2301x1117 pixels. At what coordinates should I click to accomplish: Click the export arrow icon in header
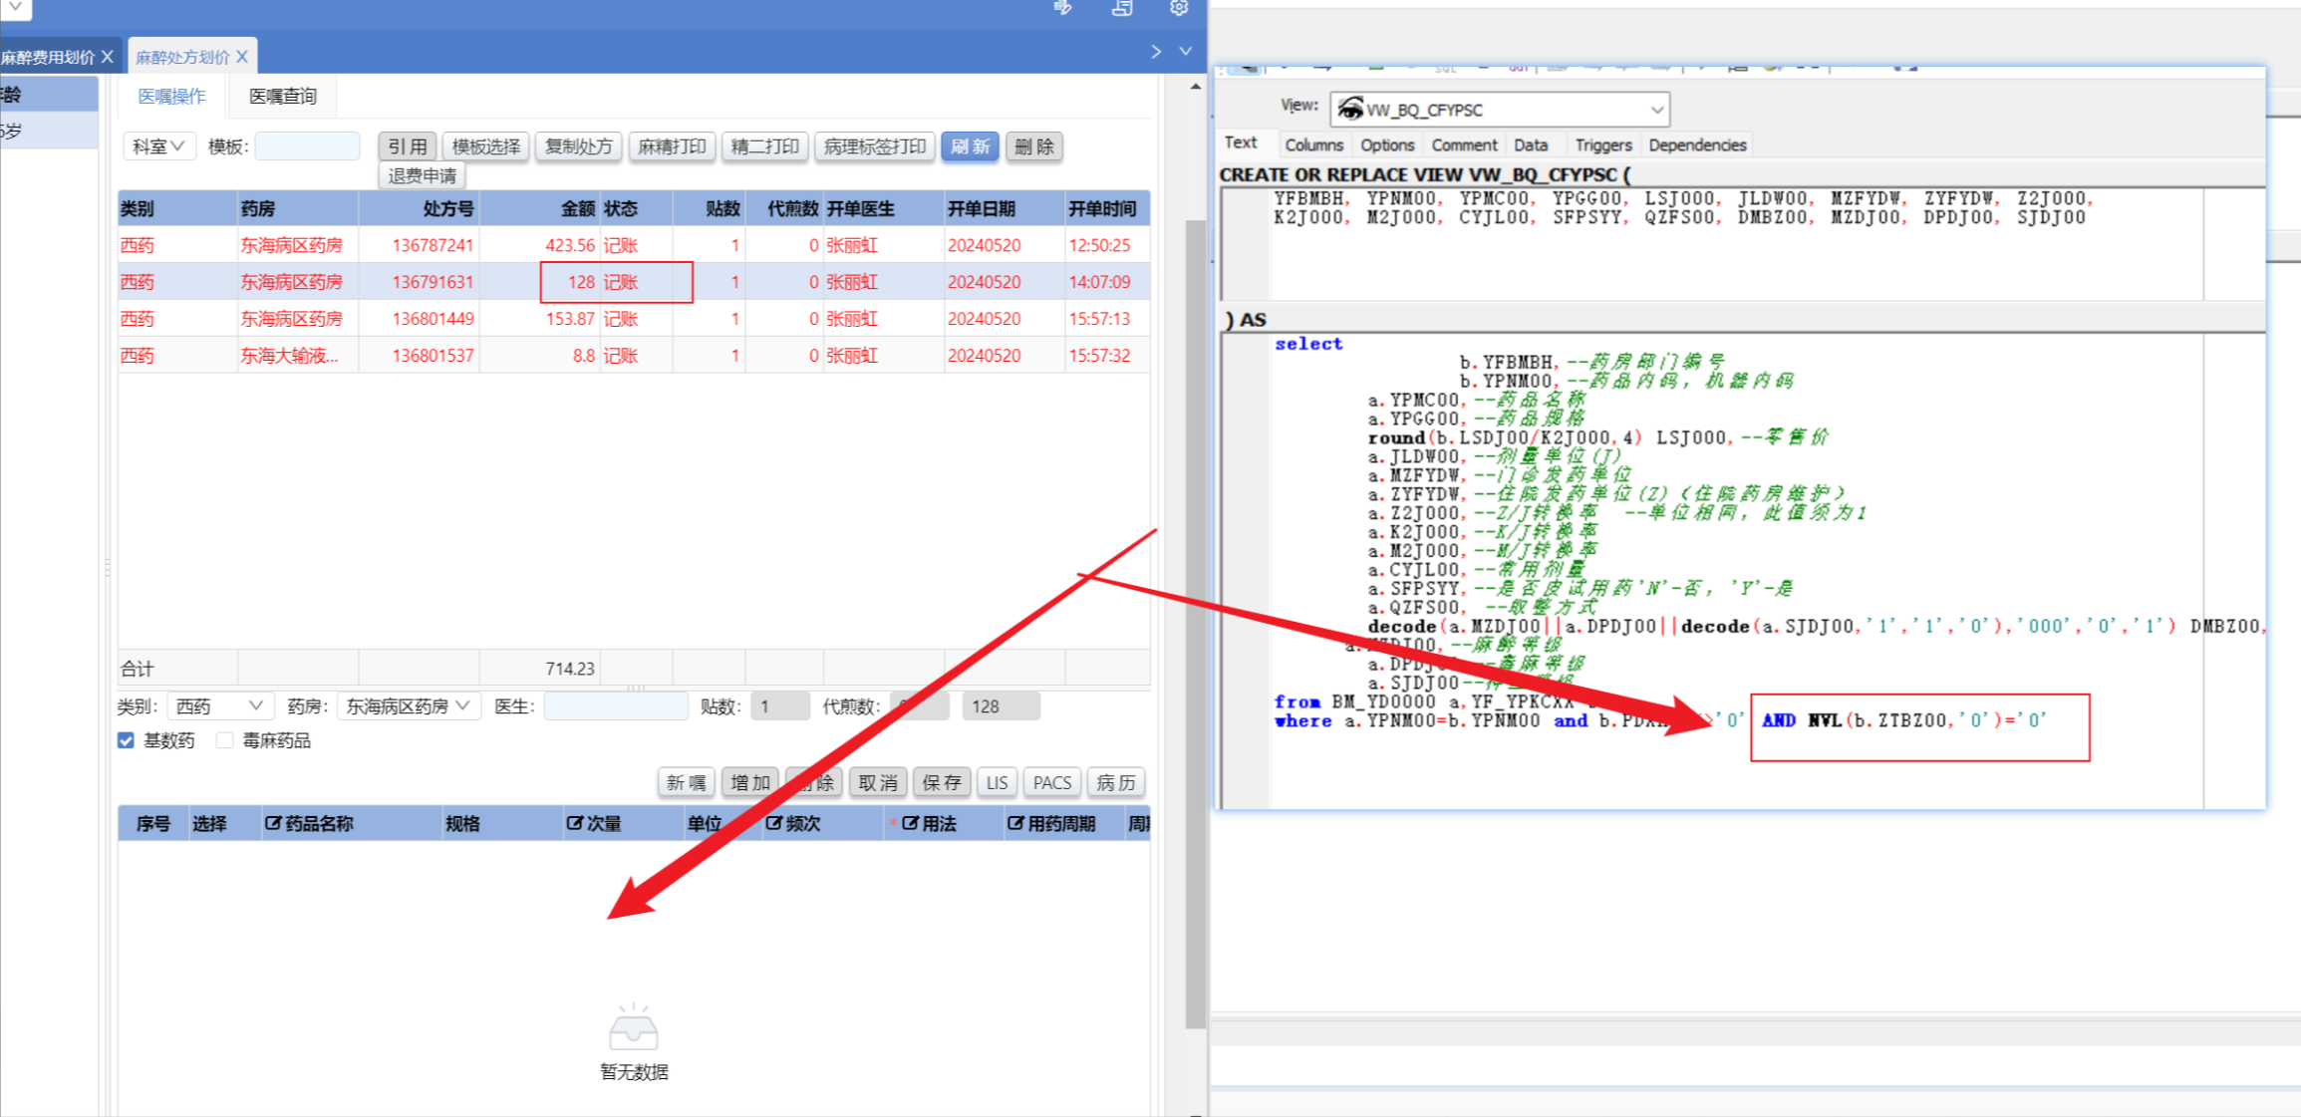(x=1063, y=8)
